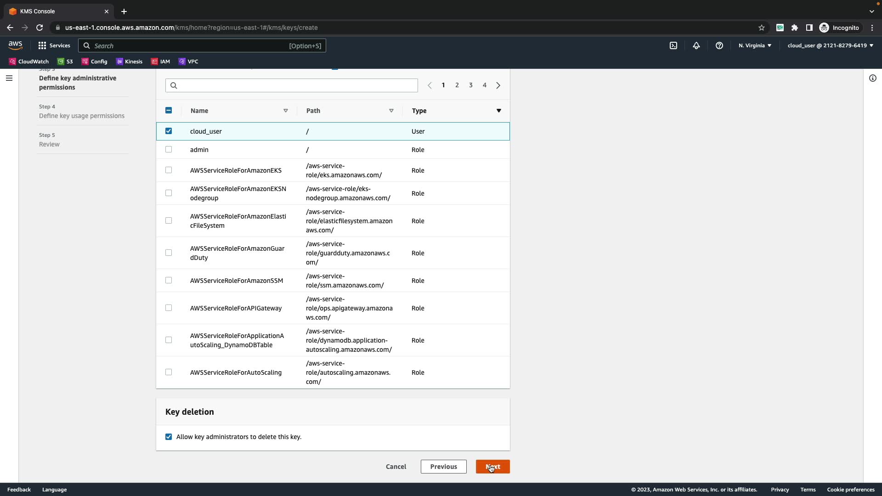Click the Cancel link
The image size is (882, 496).
tap(396, 467)
